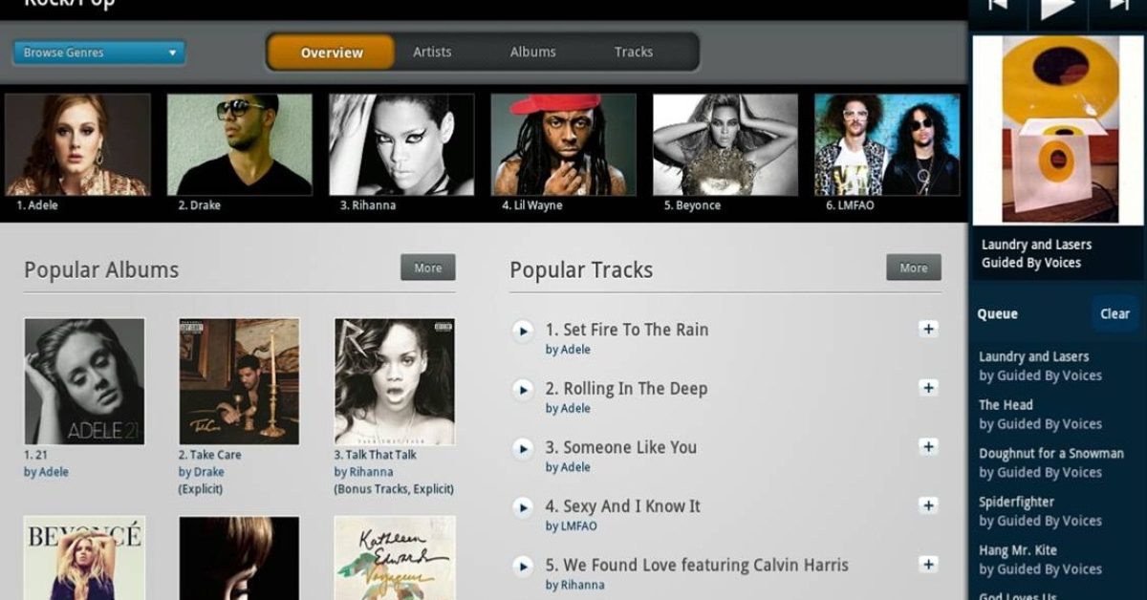Switch to the Albums tab
Image resolution: width=1147 pixels, height=600 pixels.
[532, 52]
